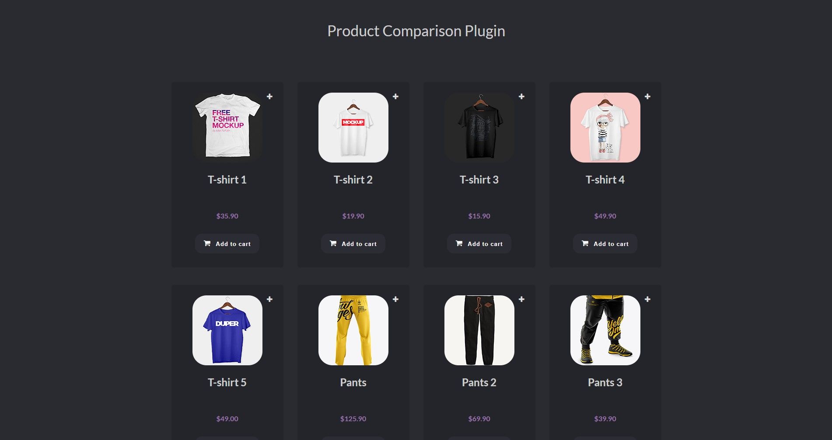Open the T-shirt 1 product image

[227, 128]
